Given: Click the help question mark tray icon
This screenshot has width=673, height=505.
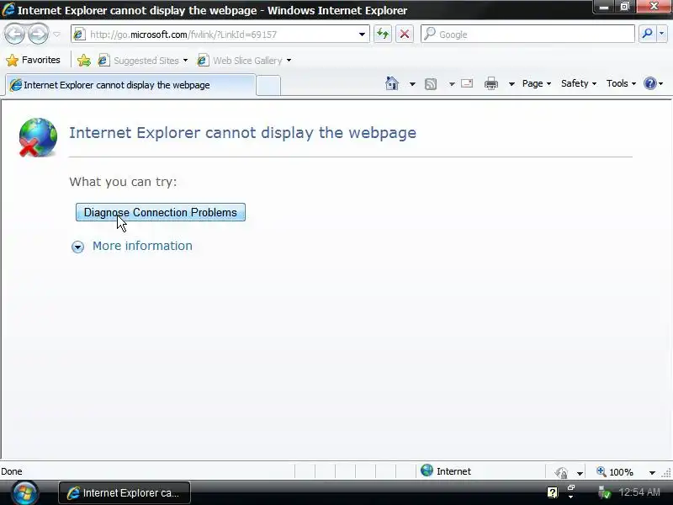Looking at the screenshot, I should pyautogui.click(x=553, y=492).
